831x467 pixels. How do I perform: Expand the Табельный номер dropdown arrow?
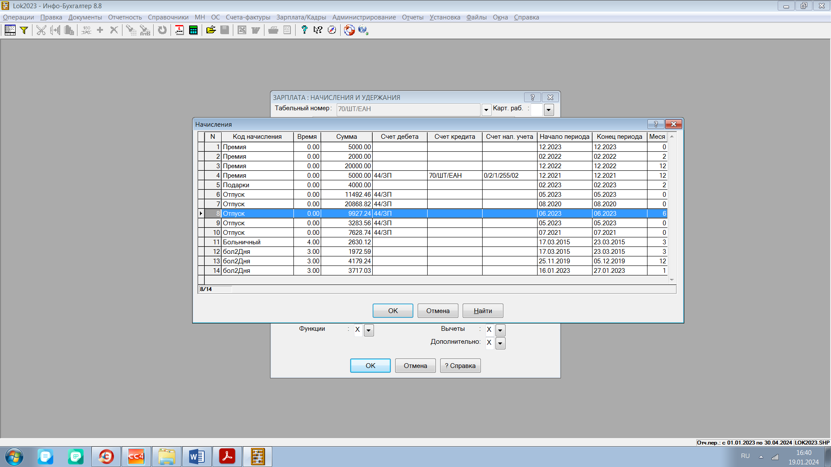tap(486, 110)
